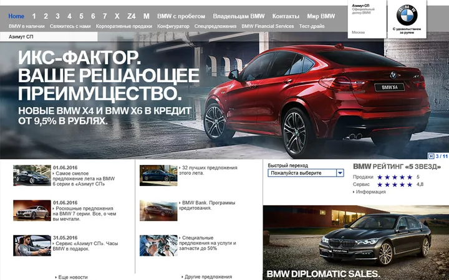The image size is (449, 280).
Task: Open the 7 series menu item
Action: (x=105, y=16)
